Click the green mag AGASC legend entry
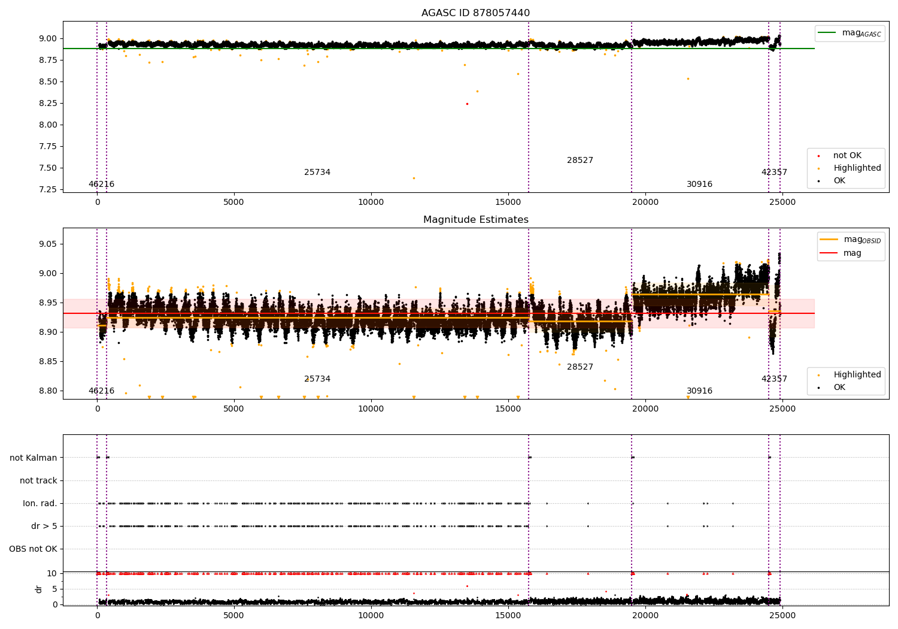This screenshot has height=629, width=898. click(850, 33)
